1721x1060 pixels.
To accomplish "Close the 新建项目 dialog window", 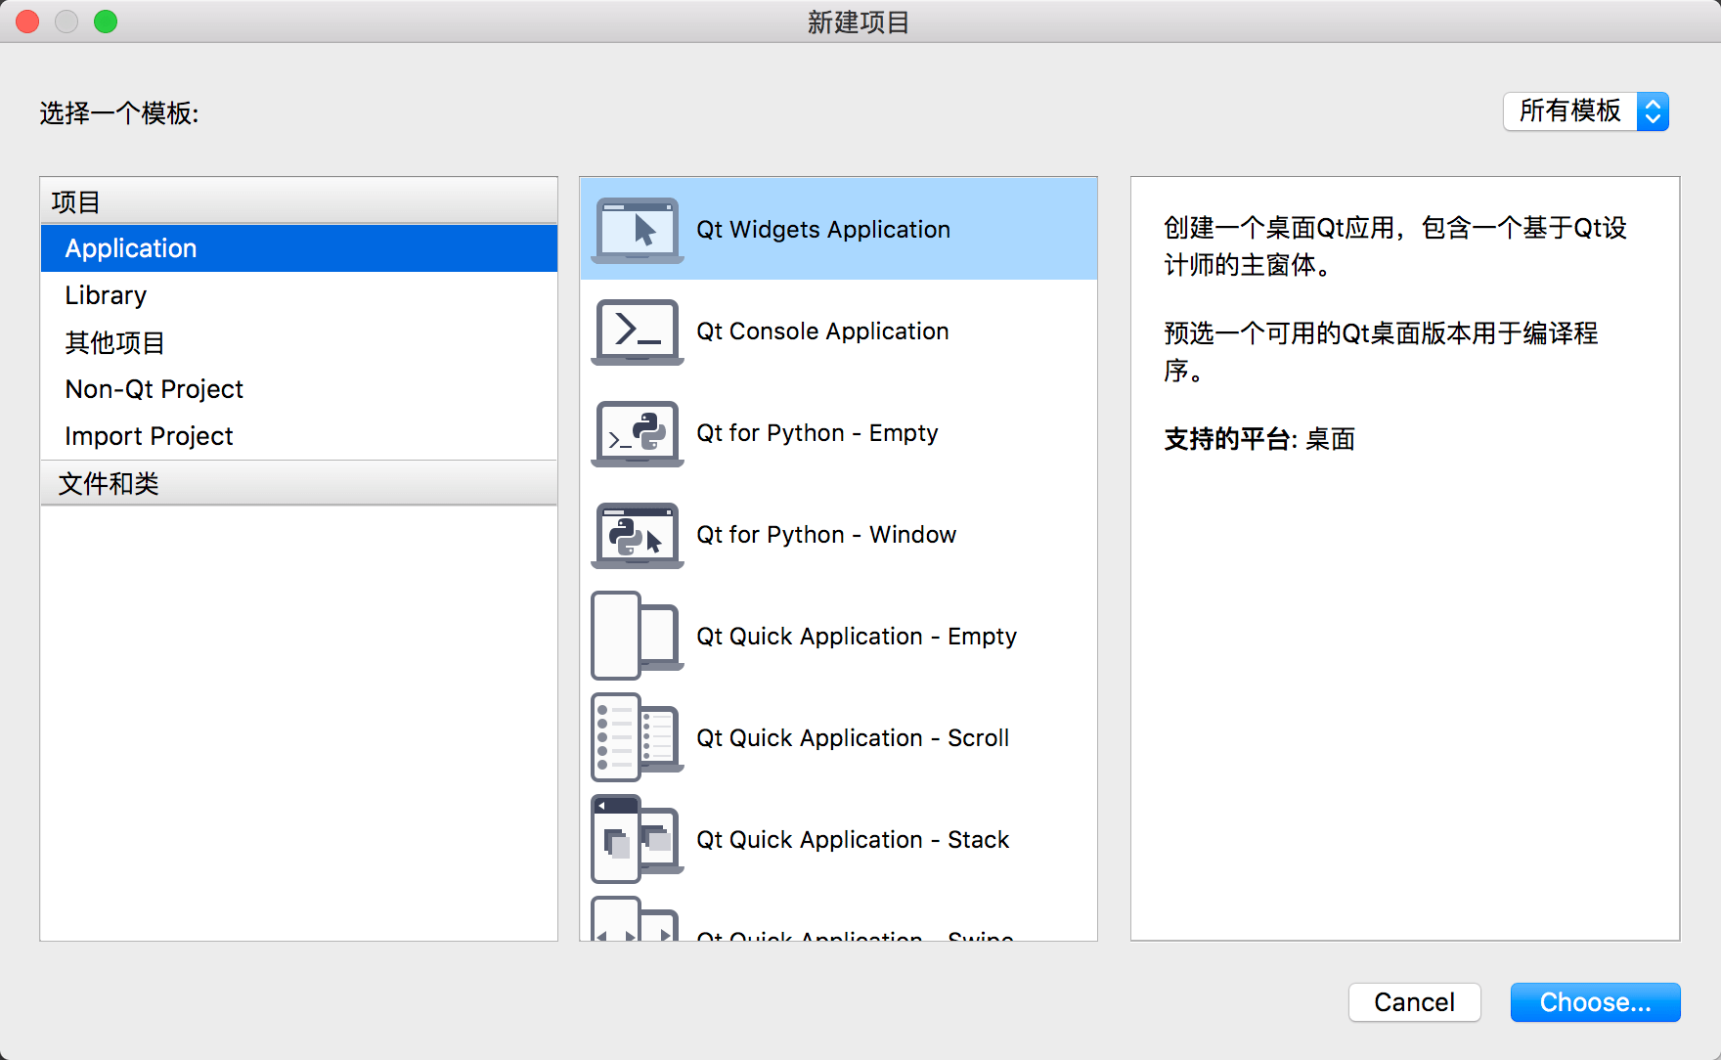I will (27, 22).
